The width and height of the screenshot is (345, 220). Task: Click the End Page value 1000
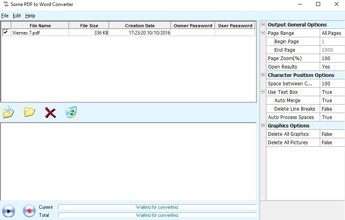tap(332, 50)
